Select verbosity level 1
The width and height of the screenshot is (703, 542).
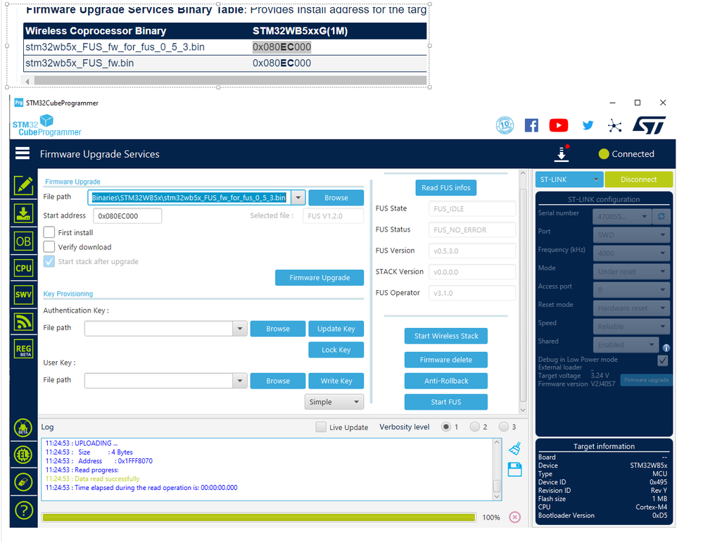point(445,427)
